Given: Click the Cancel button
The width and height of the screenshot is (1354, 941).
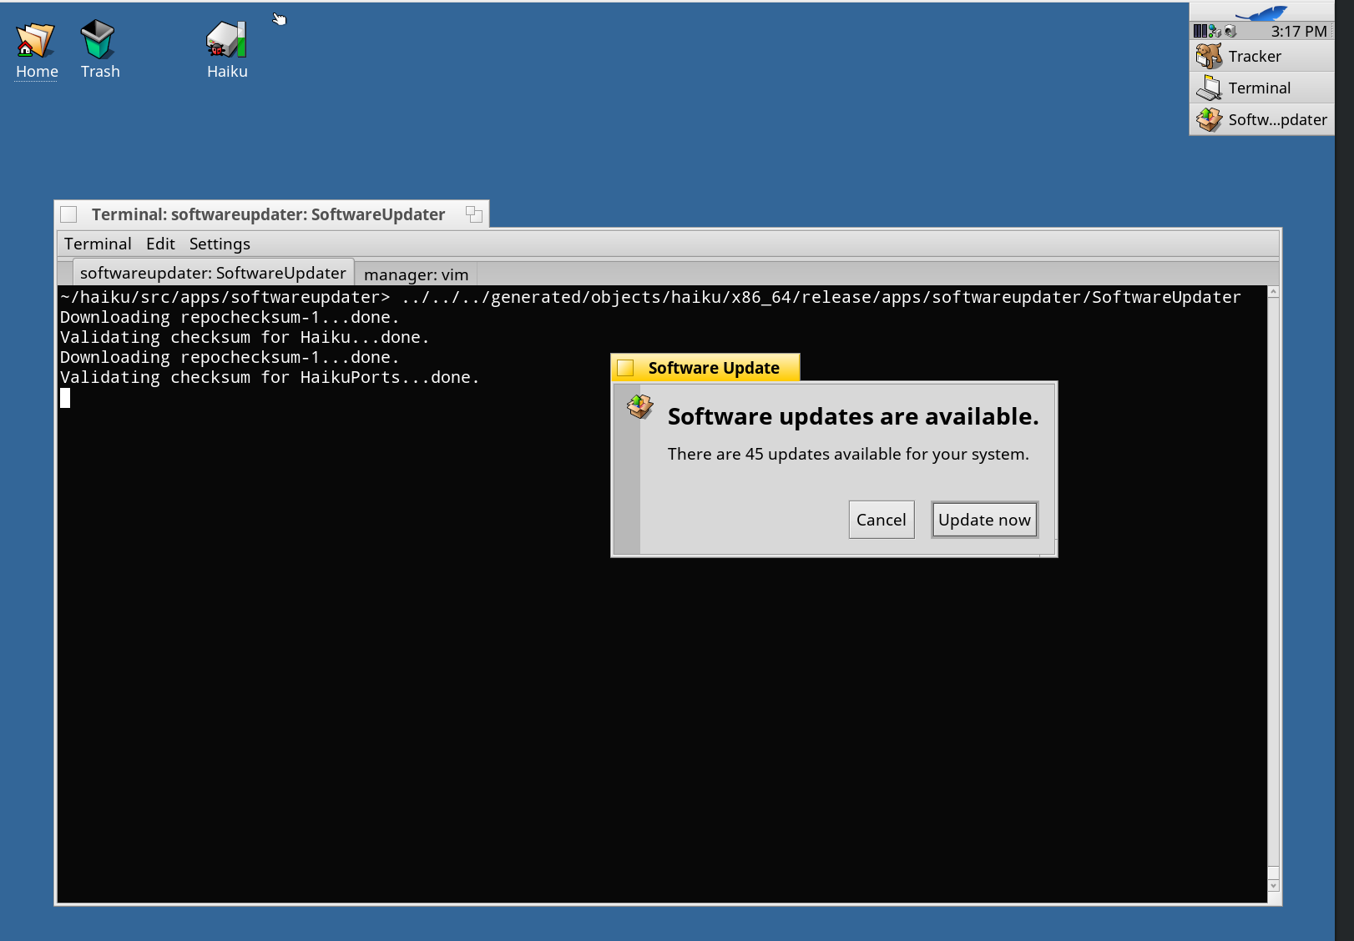Looking at the screenshot, I should [x=882, y=520].
